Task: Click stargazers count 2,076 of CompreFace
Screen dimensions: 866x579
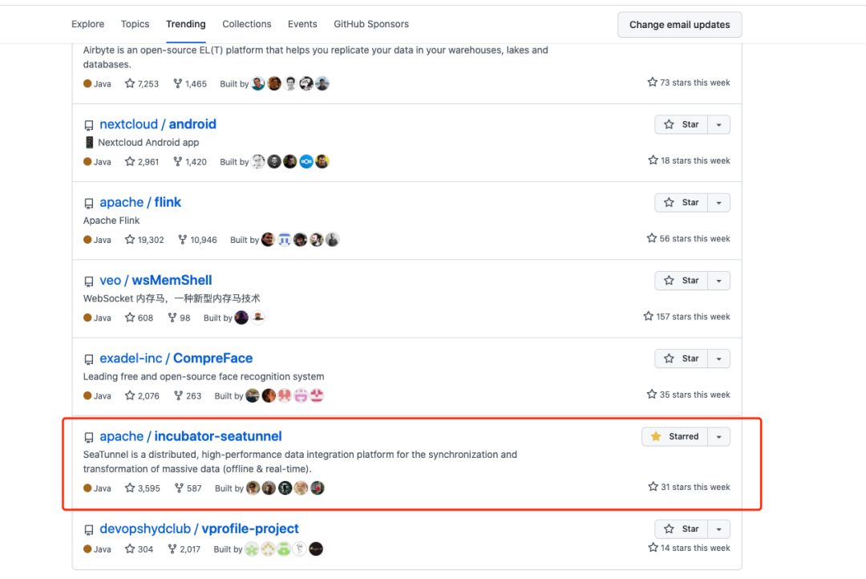Action: point(143,395)
